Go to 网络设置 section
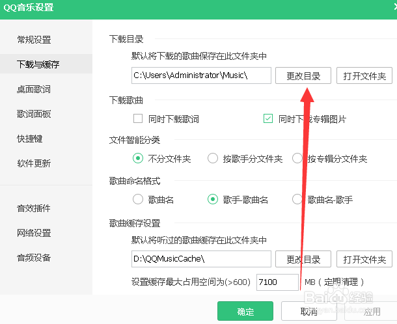Viewport: 397px width, 324px height. [x=34, y=233]
